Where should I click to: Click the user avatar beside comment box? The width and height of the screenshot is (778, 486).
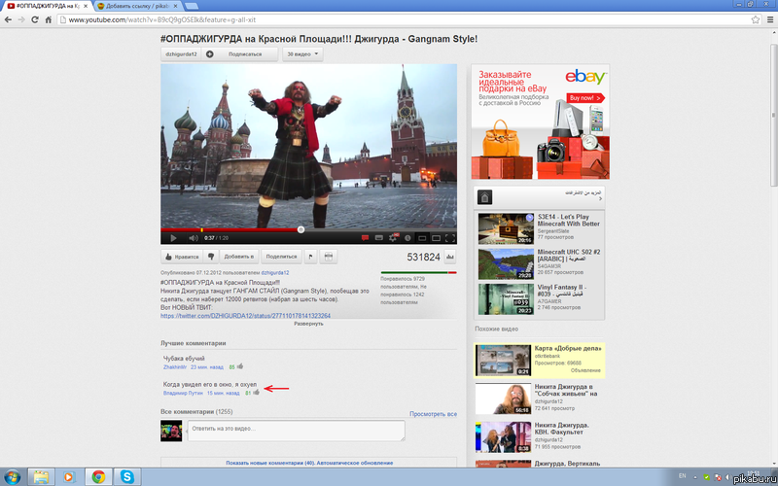[x=171, y=431]
